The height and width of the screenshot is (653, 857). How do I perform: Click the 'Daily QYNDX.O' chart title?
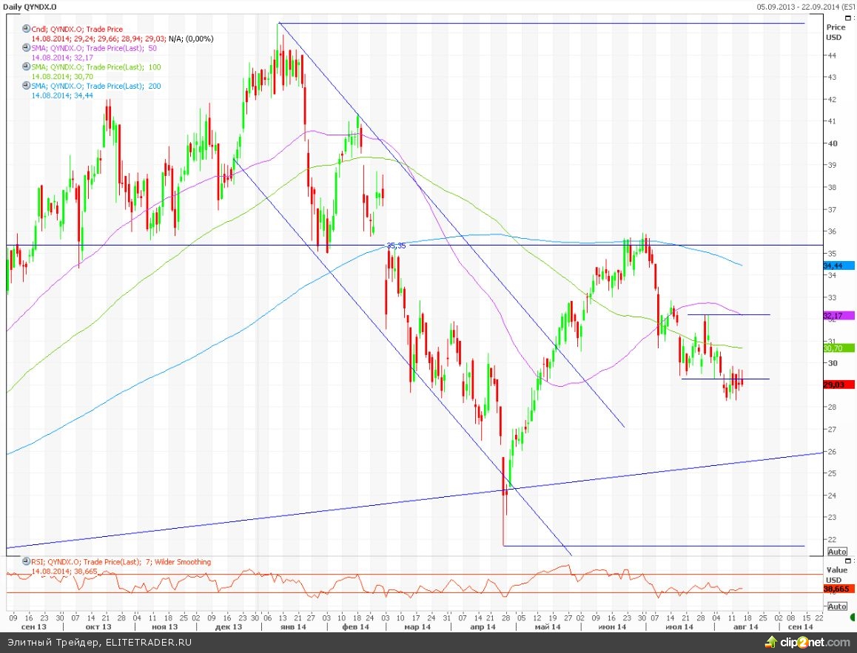click(x=30, y=7)
